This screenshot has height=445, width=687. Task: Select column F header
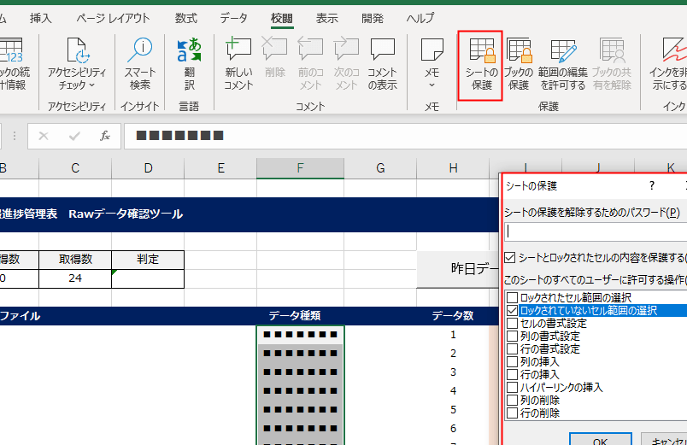(300, 168)
